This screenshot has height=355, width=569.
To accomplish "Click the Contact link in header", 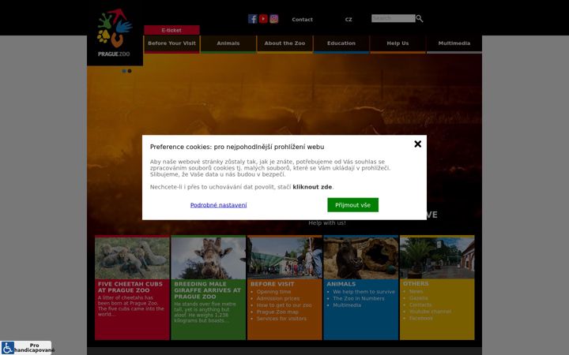I will (x=302, y=20).
